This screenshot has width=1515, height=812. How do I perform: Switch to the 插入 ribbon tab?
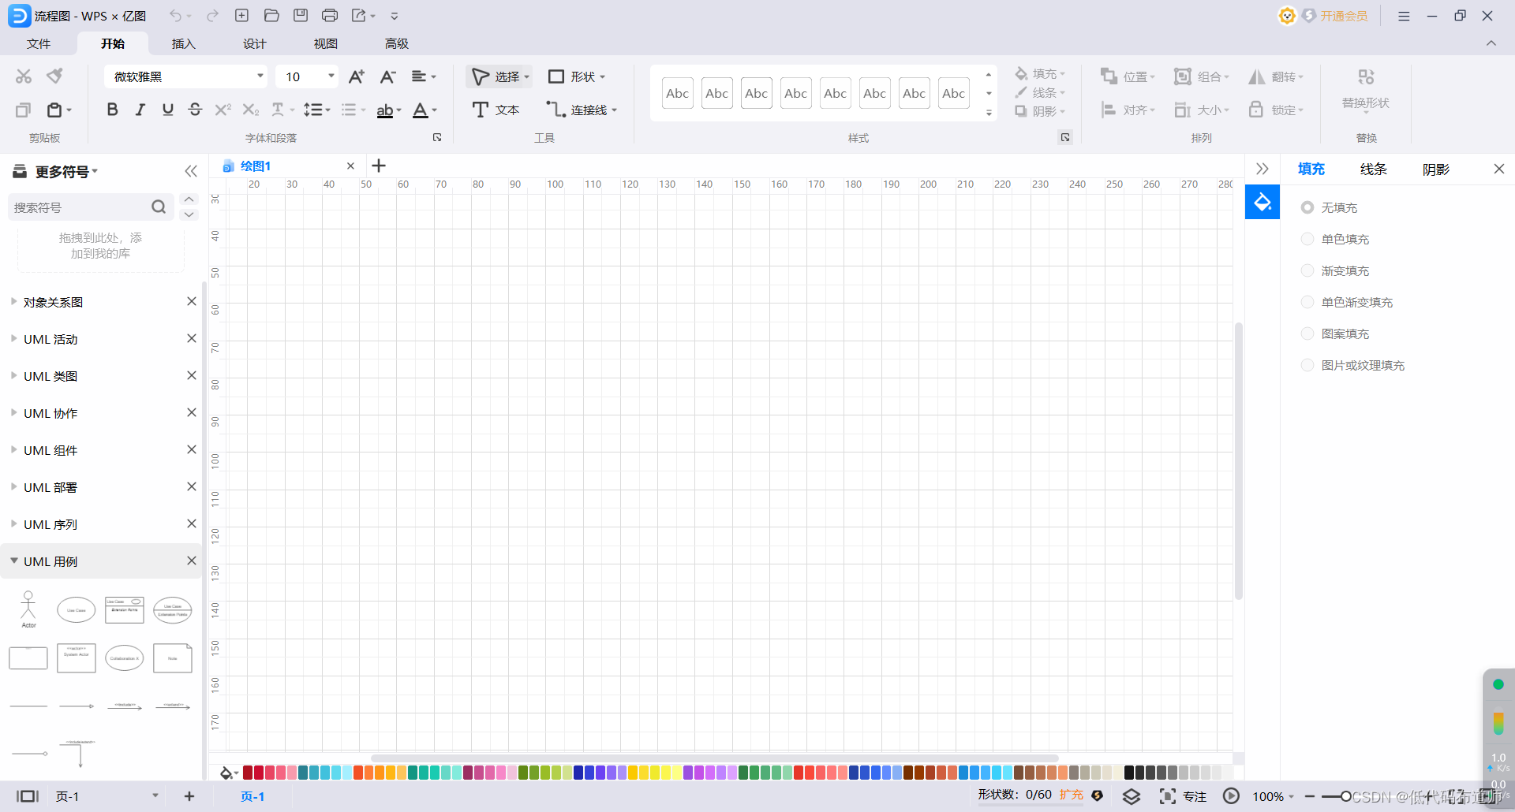[183, 43]
